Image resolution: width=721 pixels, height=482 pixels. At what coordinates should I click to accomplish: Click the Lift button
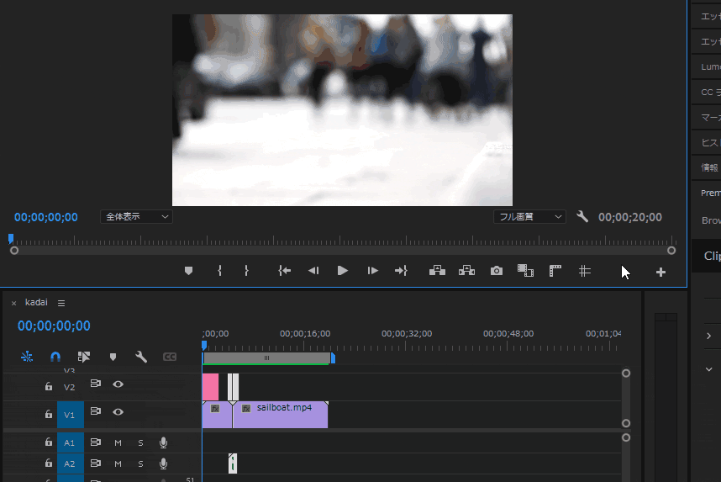[437, 271]
